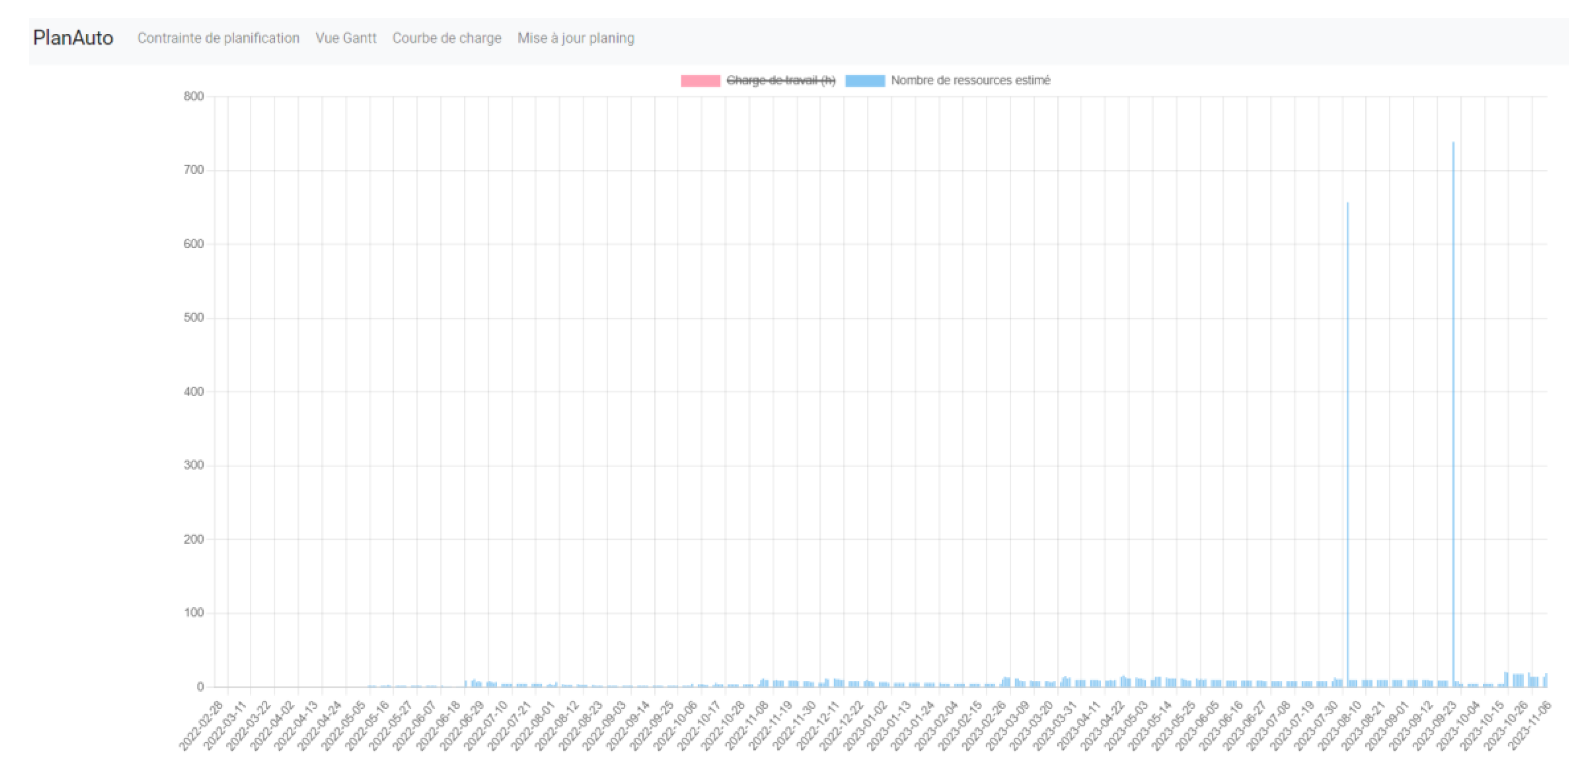Viewport: 1569px width, 770px height.
Task: Open the PlanAuto home link
Action: click(x=73, y=38)
